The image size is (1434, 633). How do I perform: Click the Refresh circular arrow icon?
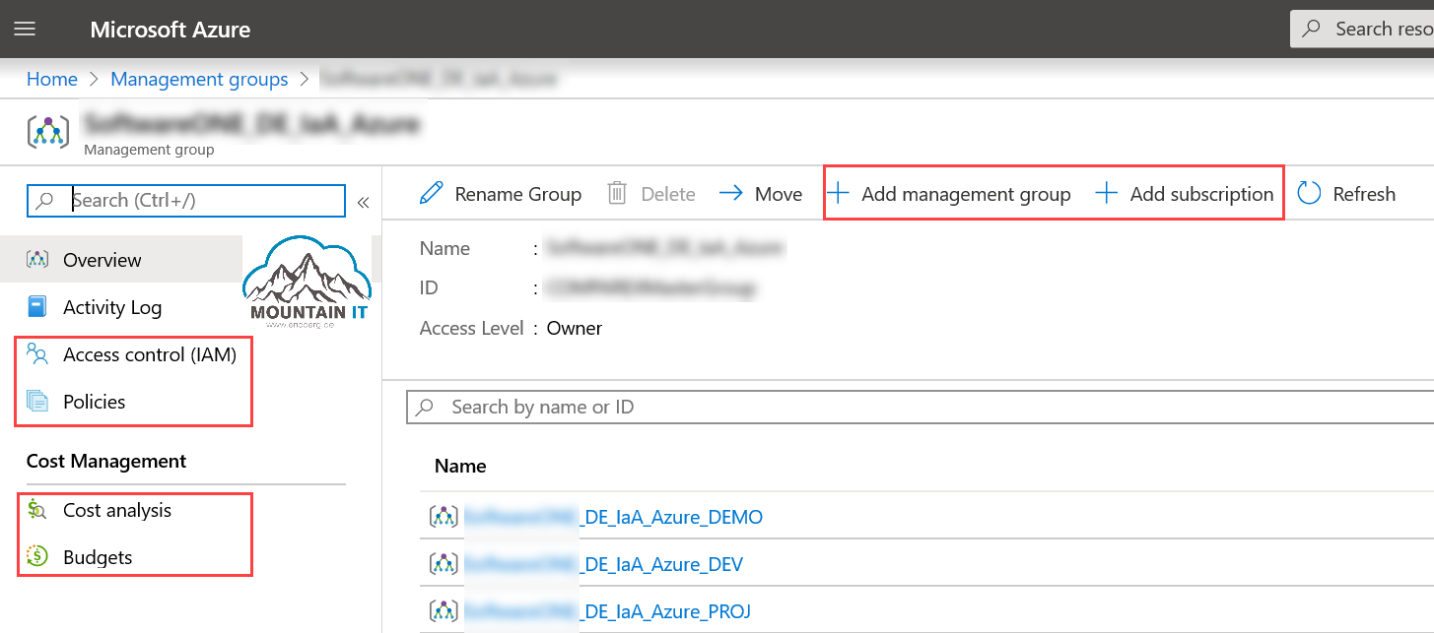point(1309,193)
